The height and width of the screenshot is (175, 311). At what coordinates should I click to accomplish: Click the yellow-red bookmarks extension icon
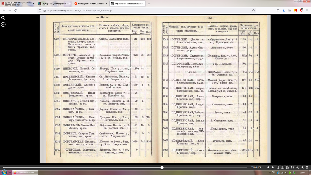(296, 10)
